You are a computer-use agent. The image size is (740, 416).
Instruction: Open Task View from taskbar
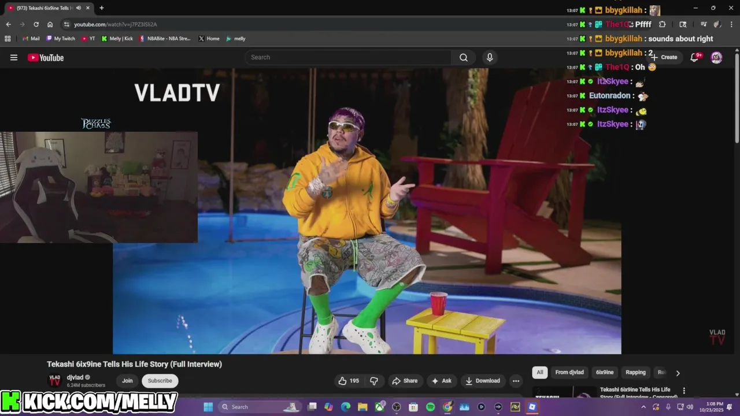tap(312, 407)
